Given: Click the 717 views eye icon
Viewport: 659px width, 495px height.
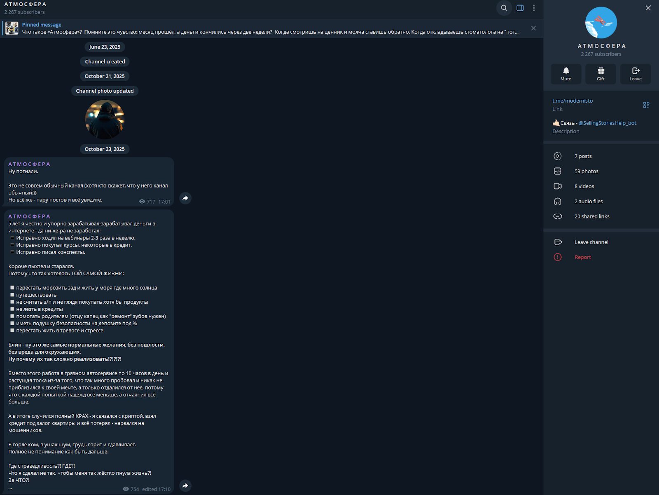Looking at the screenshot, I should click(142, 202).
